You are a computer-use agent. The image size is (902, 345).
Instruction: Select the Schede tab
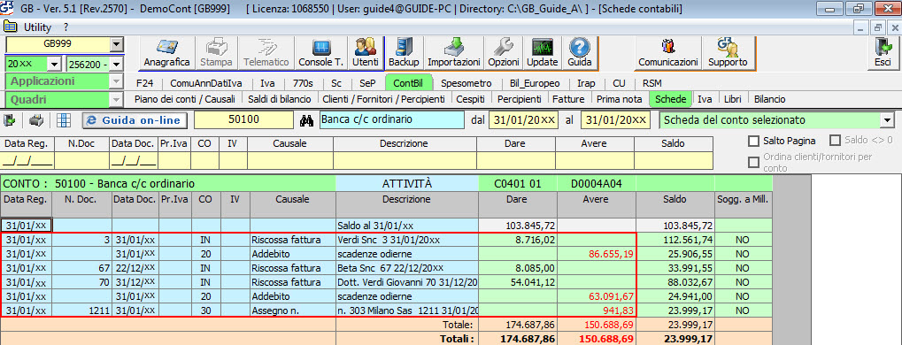(x=671, y=99)
